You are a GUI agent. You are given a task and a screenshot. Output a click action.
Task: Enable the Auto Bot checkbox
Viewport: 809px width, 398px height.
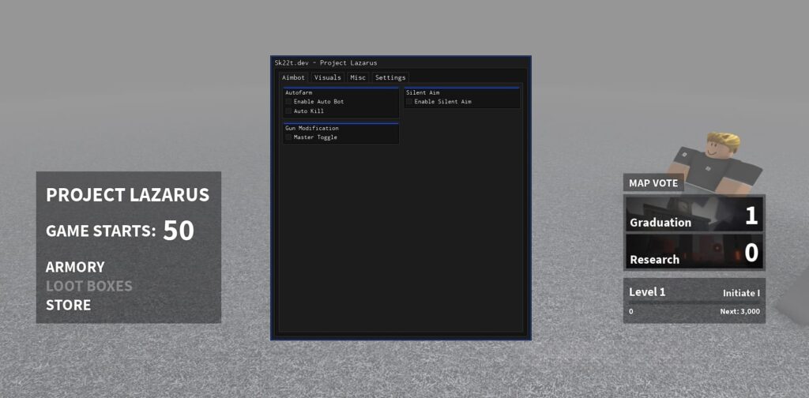(x=289, y=102)
